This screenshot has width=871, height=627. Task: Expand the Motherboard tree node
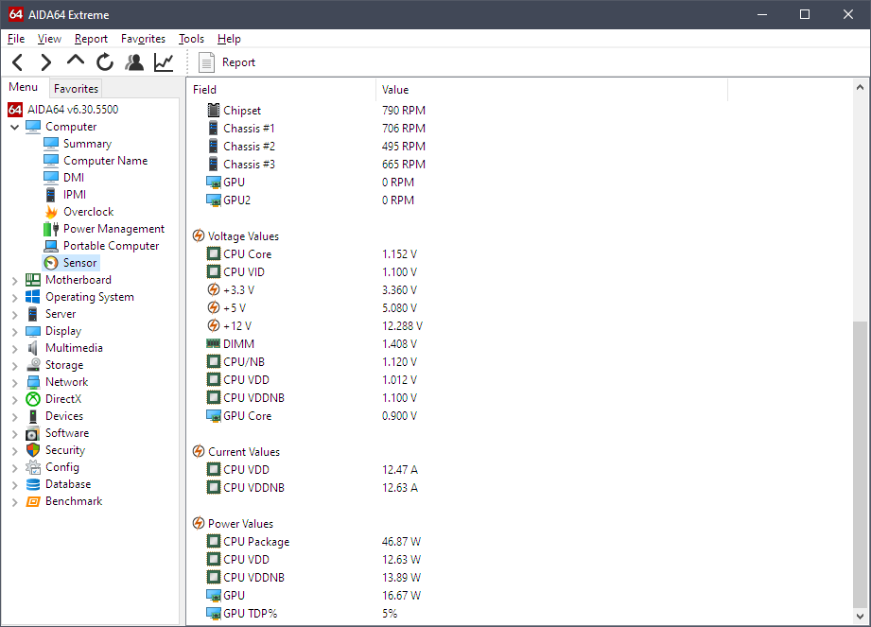(x=14, y=281)
